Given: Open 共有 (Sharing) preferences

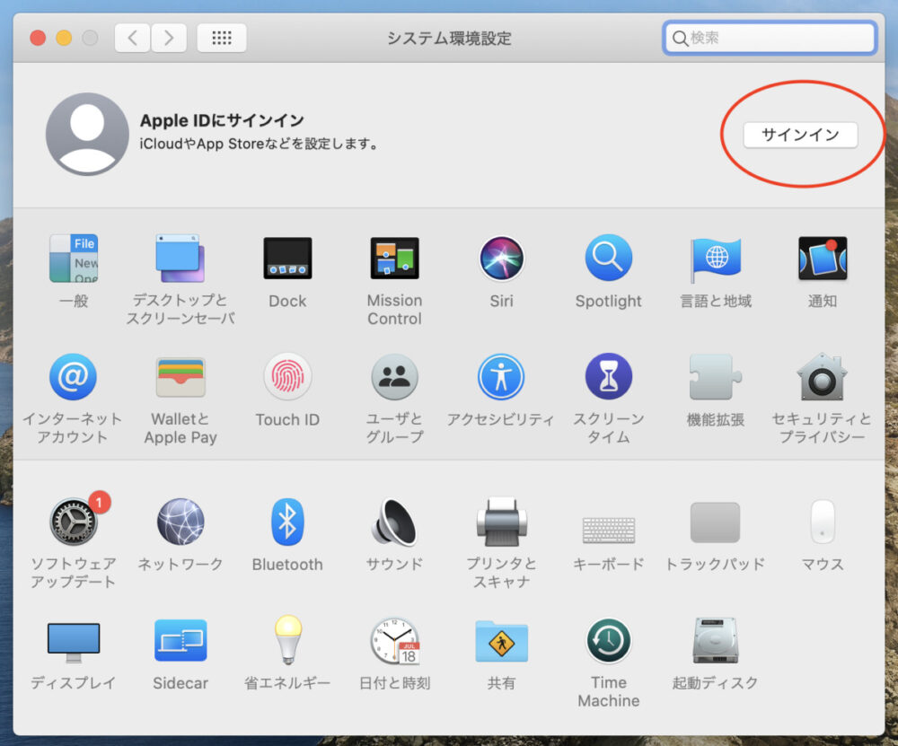Looking at the screenshot, I should coord(501,641).
